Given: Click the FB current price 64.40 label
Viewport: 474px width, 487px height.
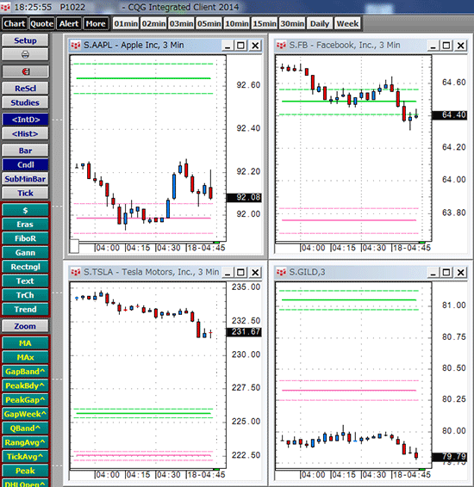Looking at the screenshot, I should (450, 115).
